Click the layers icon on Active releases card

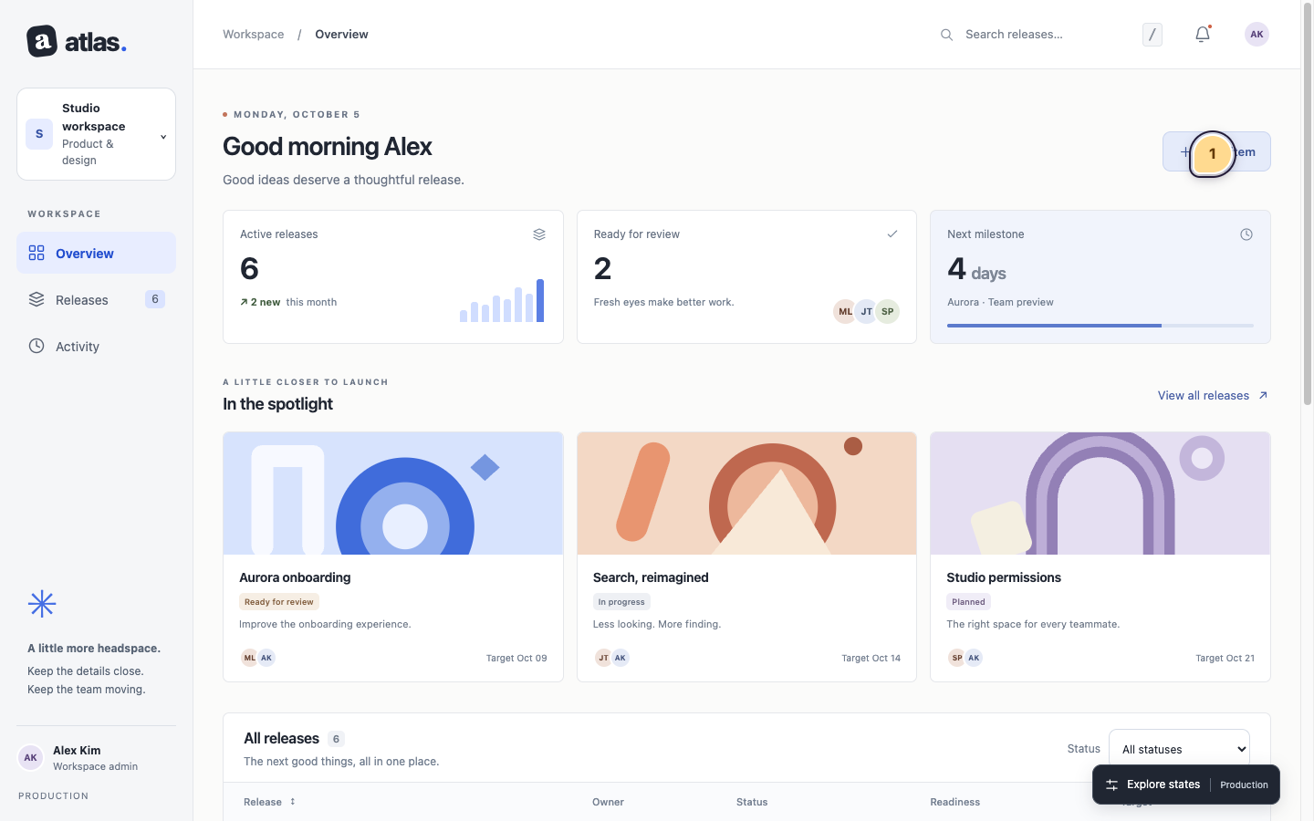click(539, 234)
